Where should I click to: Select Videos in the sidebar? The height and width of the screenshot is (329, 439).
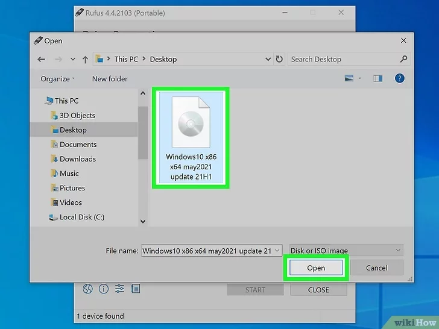point(66,202)
